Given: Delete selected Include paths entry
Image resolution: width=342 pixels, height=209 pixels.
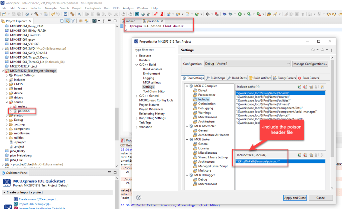Looking at the screenshot, I should click(305, 87).
